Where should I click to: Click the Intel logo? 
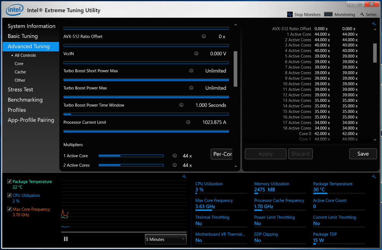pyautogui.click(x=15, y=10)
